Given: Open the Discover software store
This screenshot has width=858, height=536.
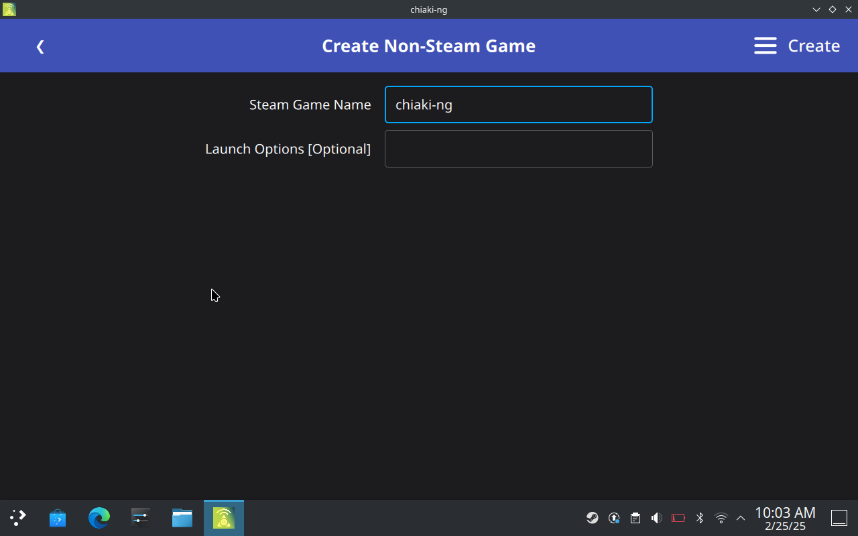Looking at the screenshot, I should coord(57,517).
